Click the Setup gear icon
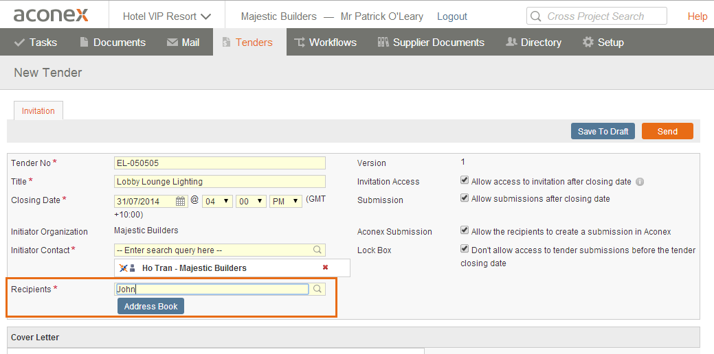This screenshot has width=714, height=354. [588, 43]
